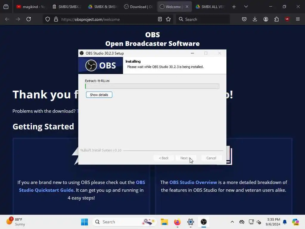The height and width of the screenshot is (229, 305).
Task: Click the Cancel button in OBS setup
Action: (211, 158)
